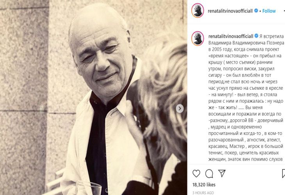Image resolution: width=285 pixels, height=195 pixels.
Task: Open the post's more options menu
Action: click(284, 11)
